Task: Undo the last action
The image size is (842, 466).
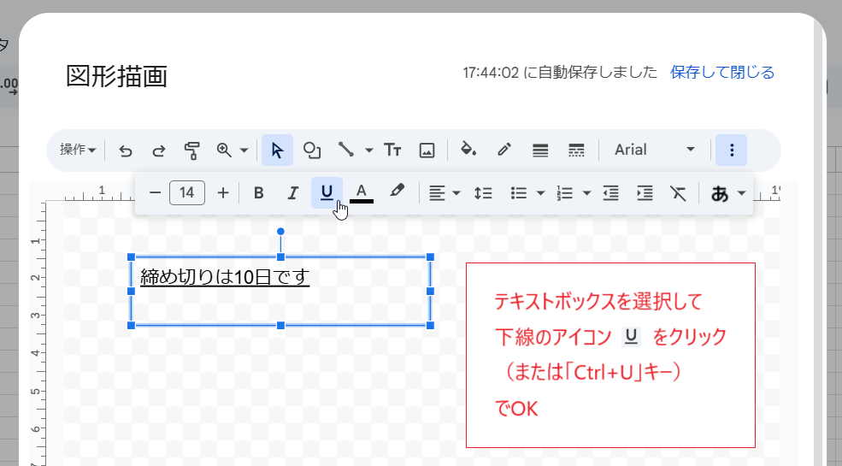Action: pyautogui.click(x=125, y=150)
